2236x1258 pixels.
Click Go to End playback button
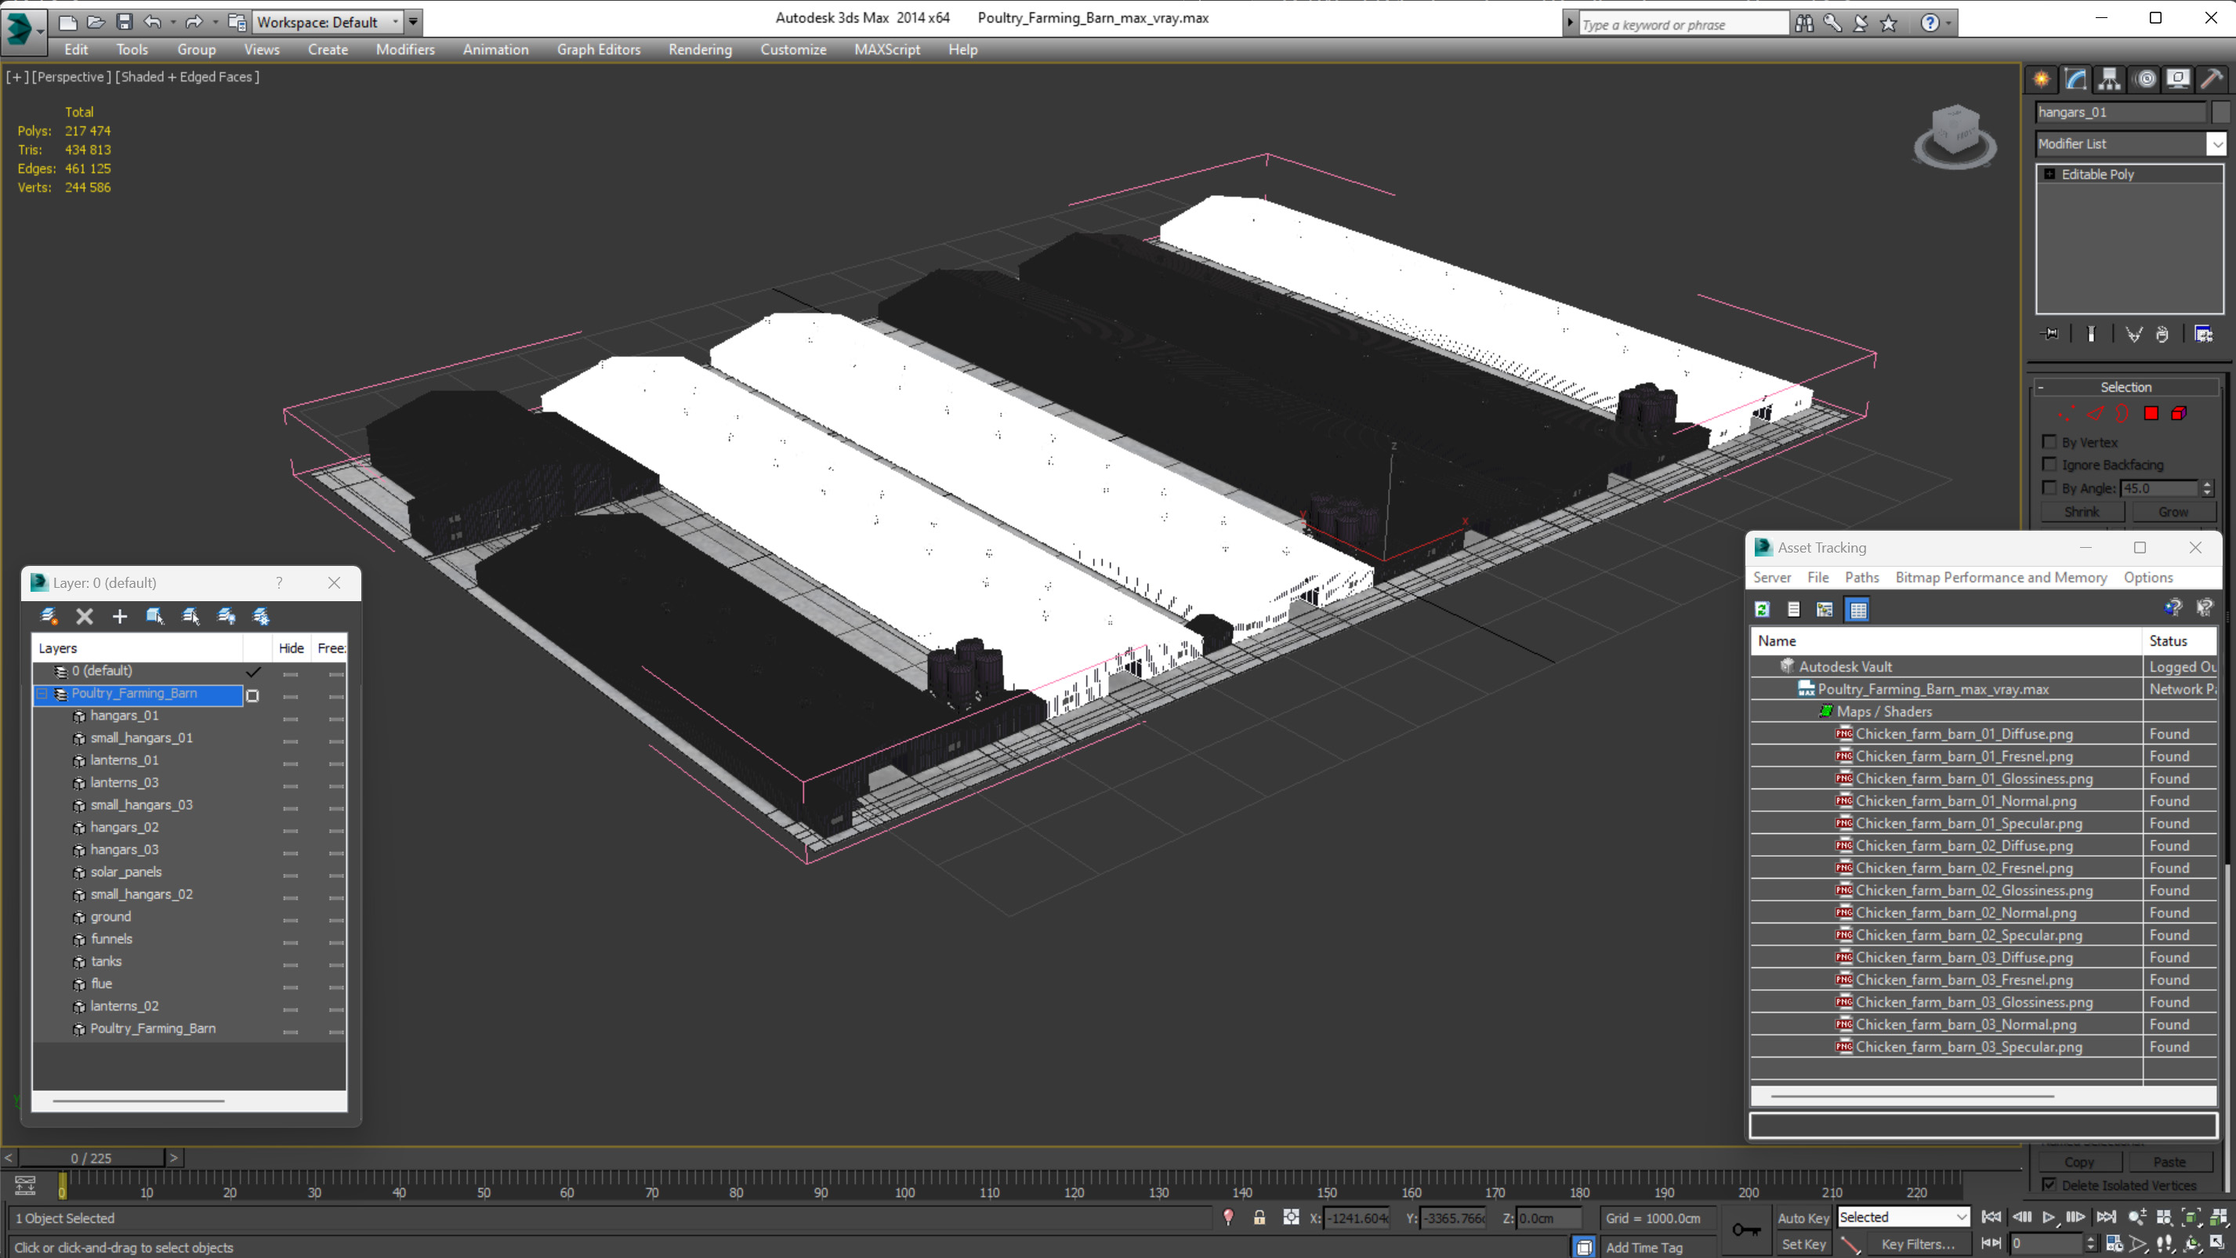tap(2105, 1217)
